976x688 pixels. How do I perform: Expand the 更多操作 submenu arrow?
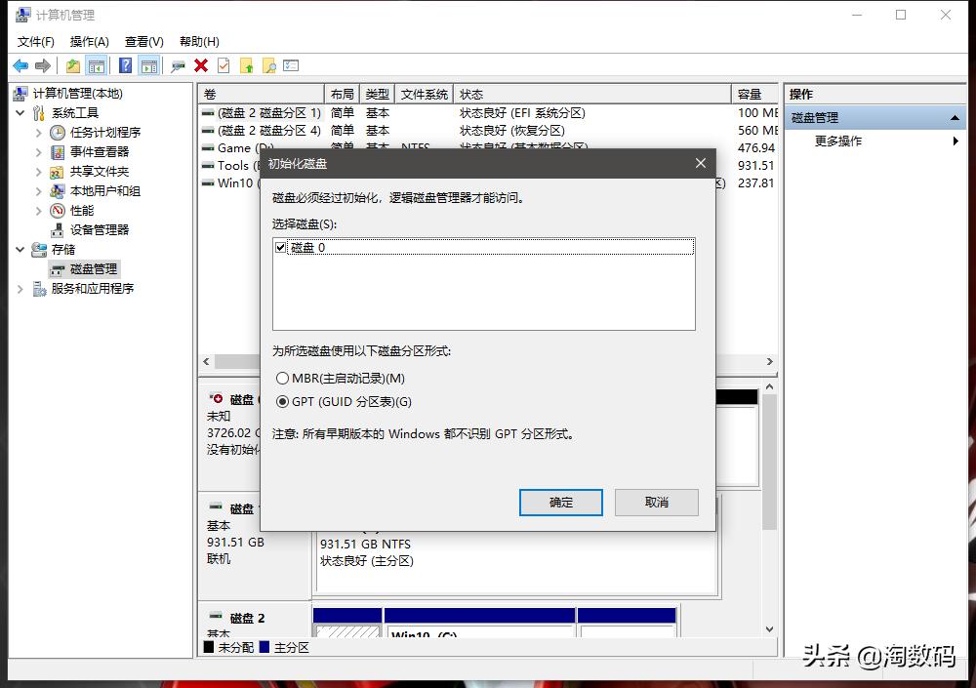pyautogui.click(x=956, y=140)
